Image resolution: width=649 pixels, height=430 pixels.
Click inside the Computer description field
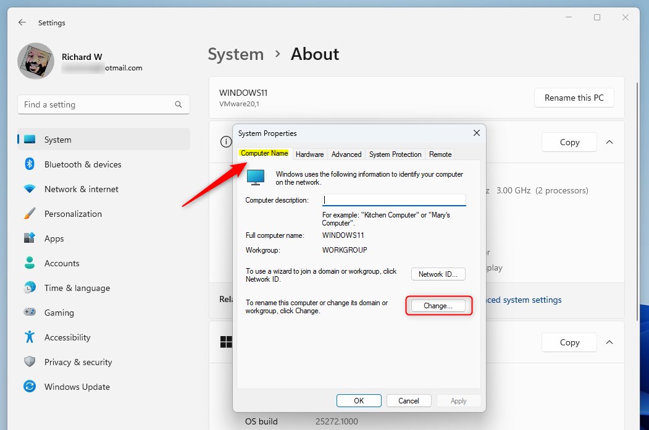[x=393, y=199]
